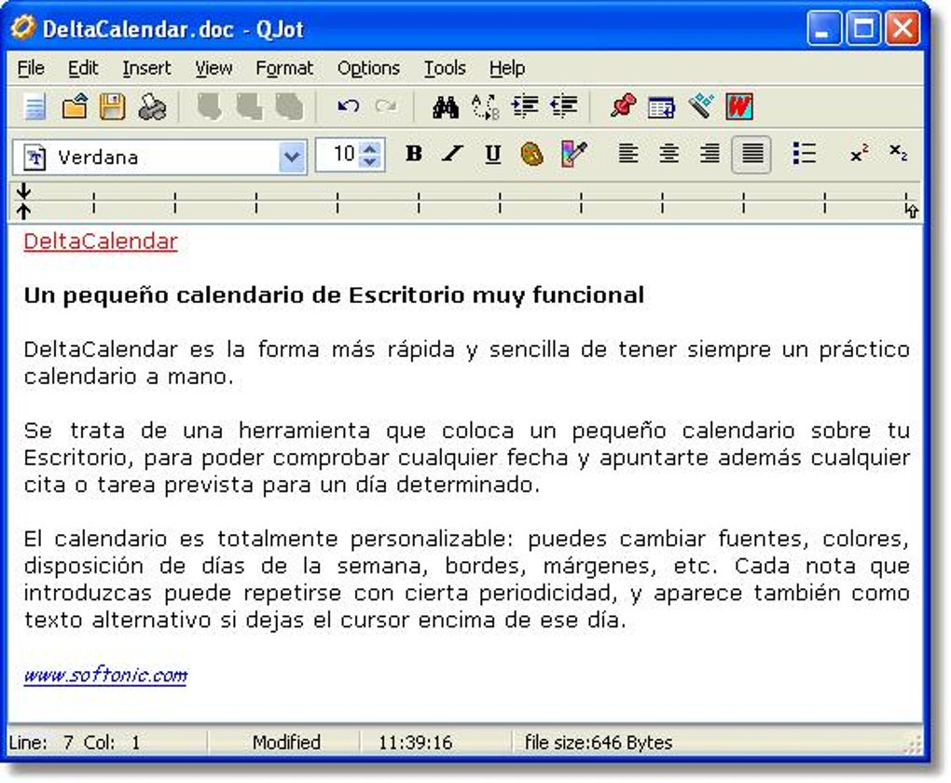Click 'Modified' in the status bar
The height and width of the screenshot is (783, 951).
point(286,742)
